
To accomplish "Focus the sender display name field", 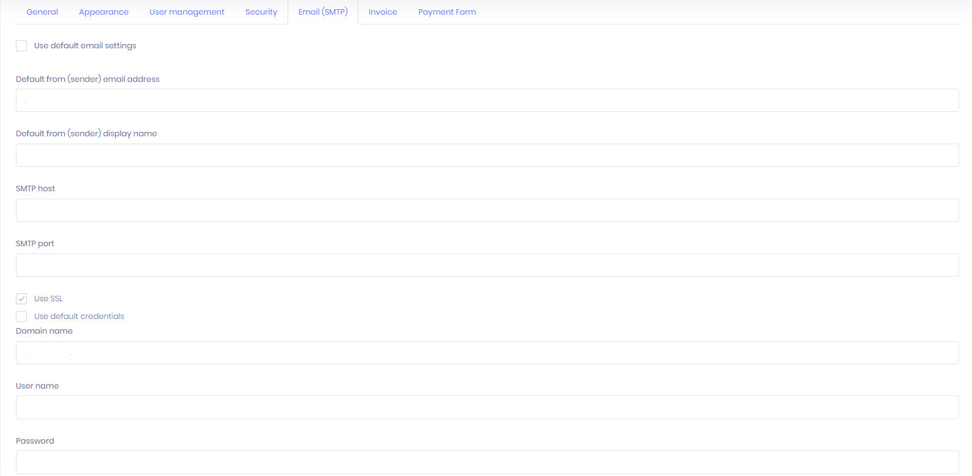I will (487, 155).
